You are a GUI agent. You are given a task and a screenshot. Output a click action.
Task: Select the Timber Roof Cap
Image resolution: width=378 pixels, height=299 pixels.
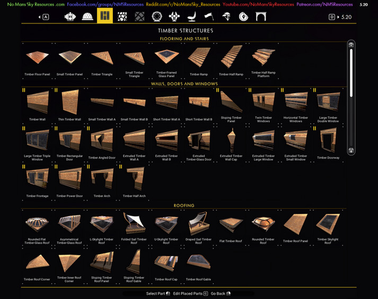tap(166, 266)
